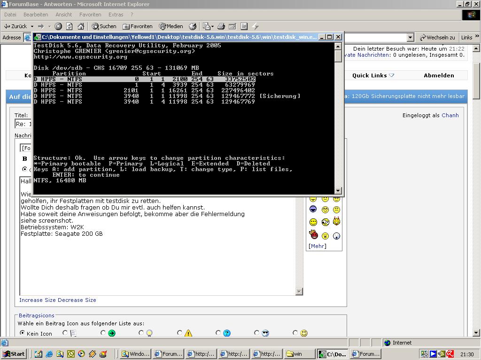
Task: Click the forward arrow in IE toolbar
Action: pyautogui.click(x=41, y=26)
